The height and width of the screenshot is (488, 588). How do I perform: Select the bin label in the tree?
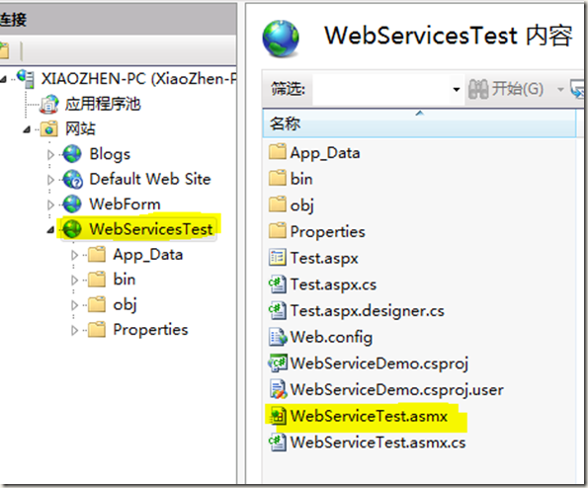click(x=125, y=280)
